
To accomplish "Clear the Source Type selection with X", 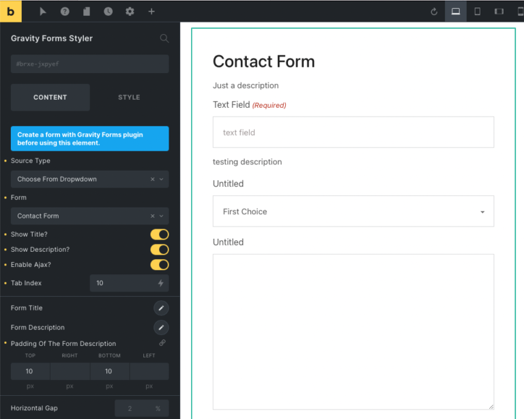I will (x=152, y=179).
